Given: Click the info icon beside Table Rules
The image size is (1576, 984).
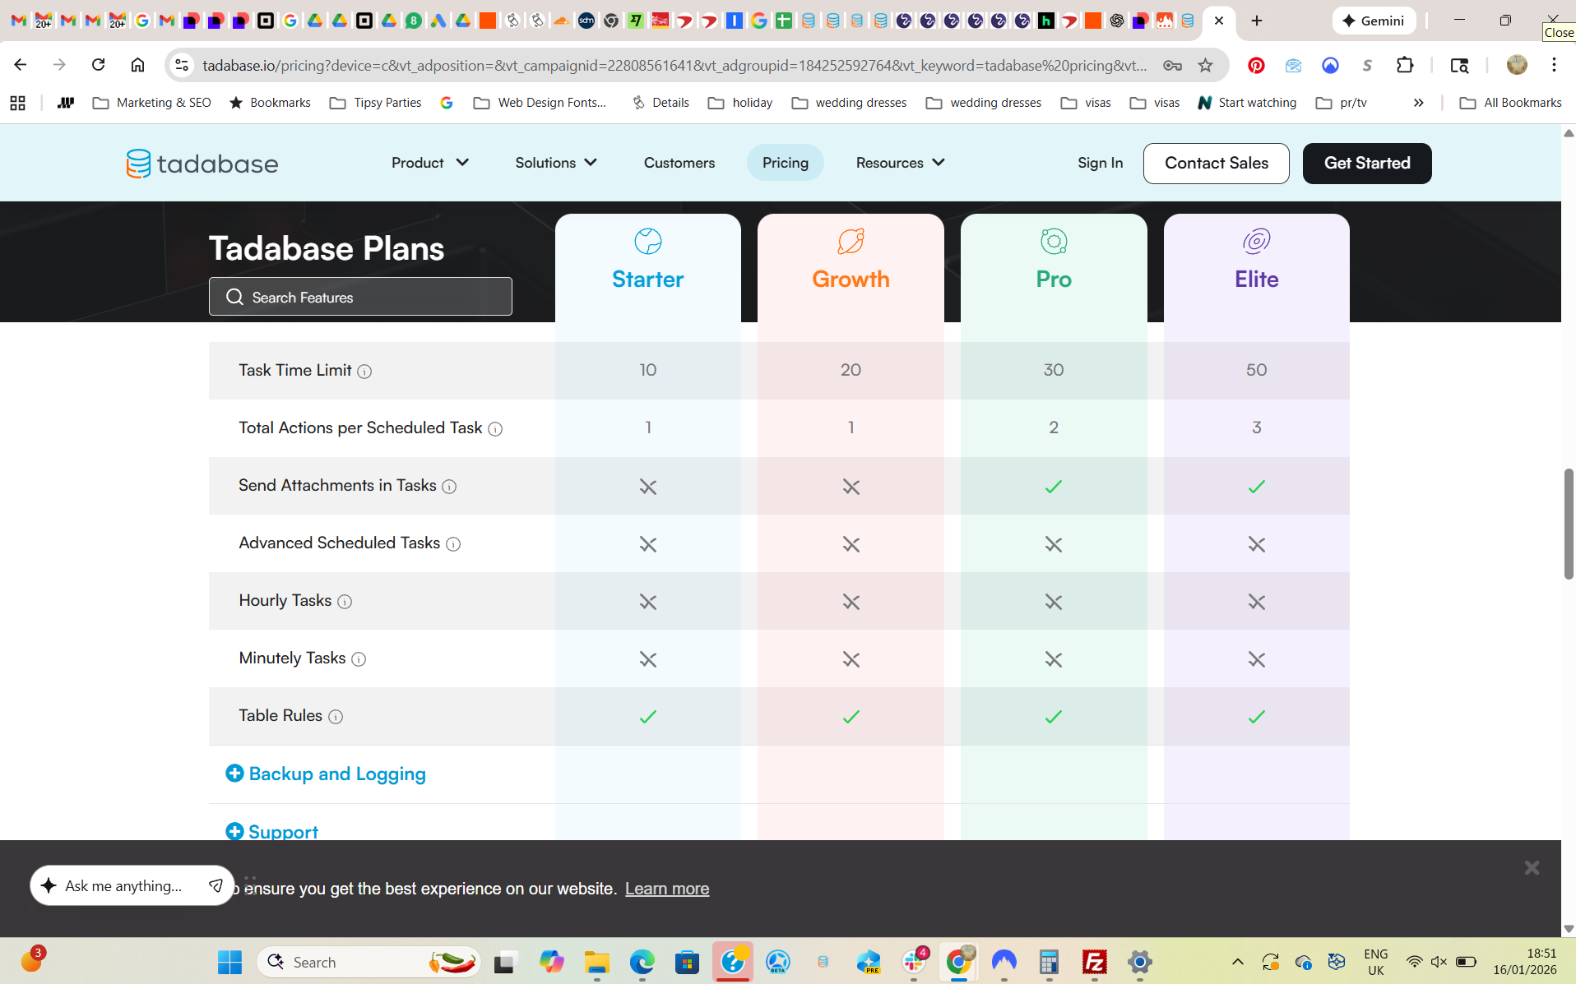Looking at the screenshot, I should [x=336, y=717].
